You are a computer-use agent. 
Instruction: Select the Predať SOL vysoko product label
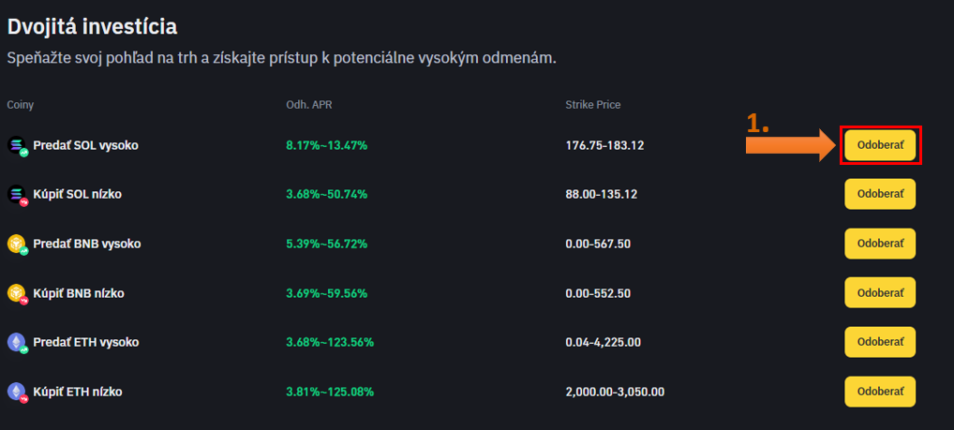(85, 145)
